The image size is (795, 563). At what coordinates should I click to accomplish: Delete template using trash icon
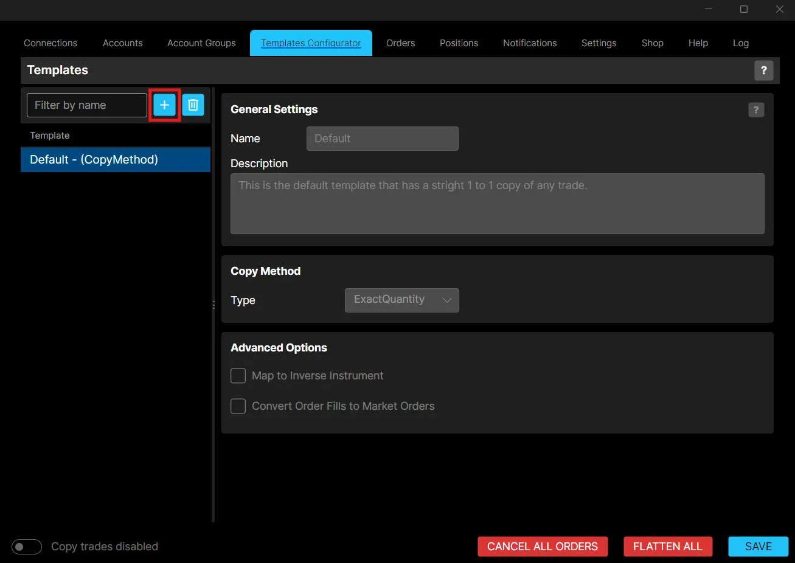[193, 105]
